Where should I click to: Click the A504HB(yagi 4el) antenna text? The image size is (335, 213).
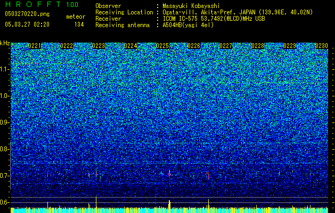click(x=188, y=25)
